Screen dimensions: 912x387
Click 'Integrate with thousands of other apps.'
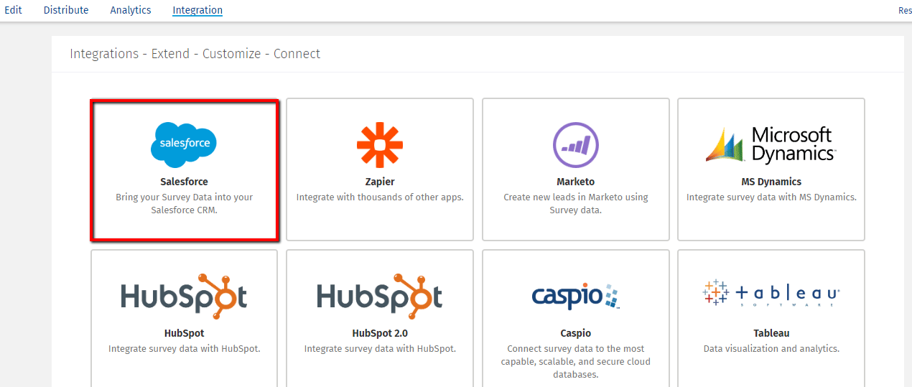pos(380,197)
